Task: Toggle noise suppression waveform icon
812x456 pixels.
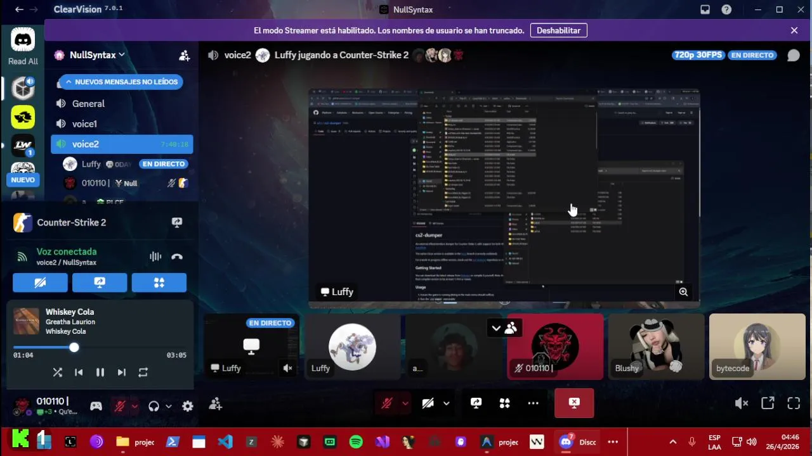Action: (x=155, y=256)
